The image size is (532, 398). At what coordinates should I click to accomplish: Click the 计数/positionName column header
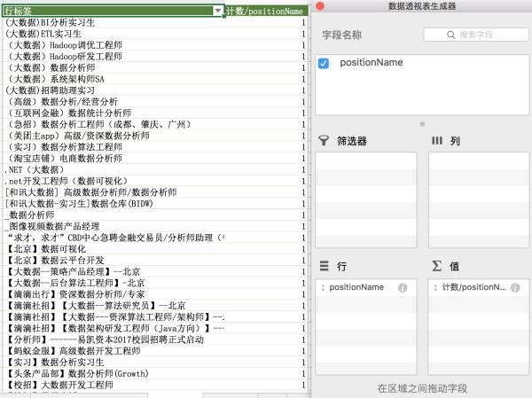pos(266,11)
